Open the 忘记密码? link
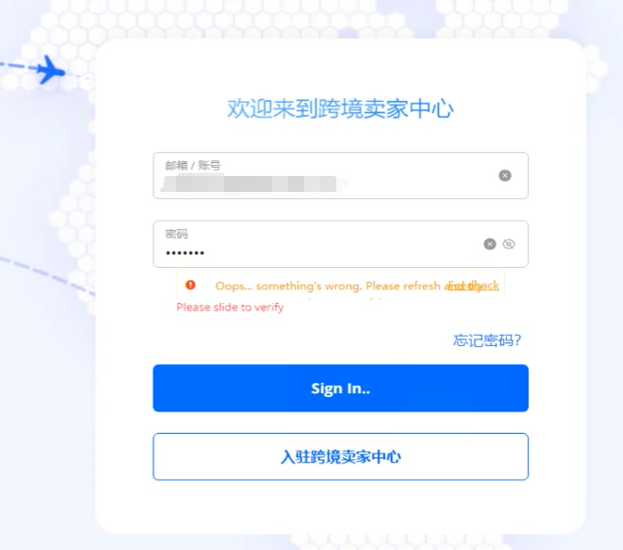The width and height of the screenshot is (623, 550). (487, 341)
